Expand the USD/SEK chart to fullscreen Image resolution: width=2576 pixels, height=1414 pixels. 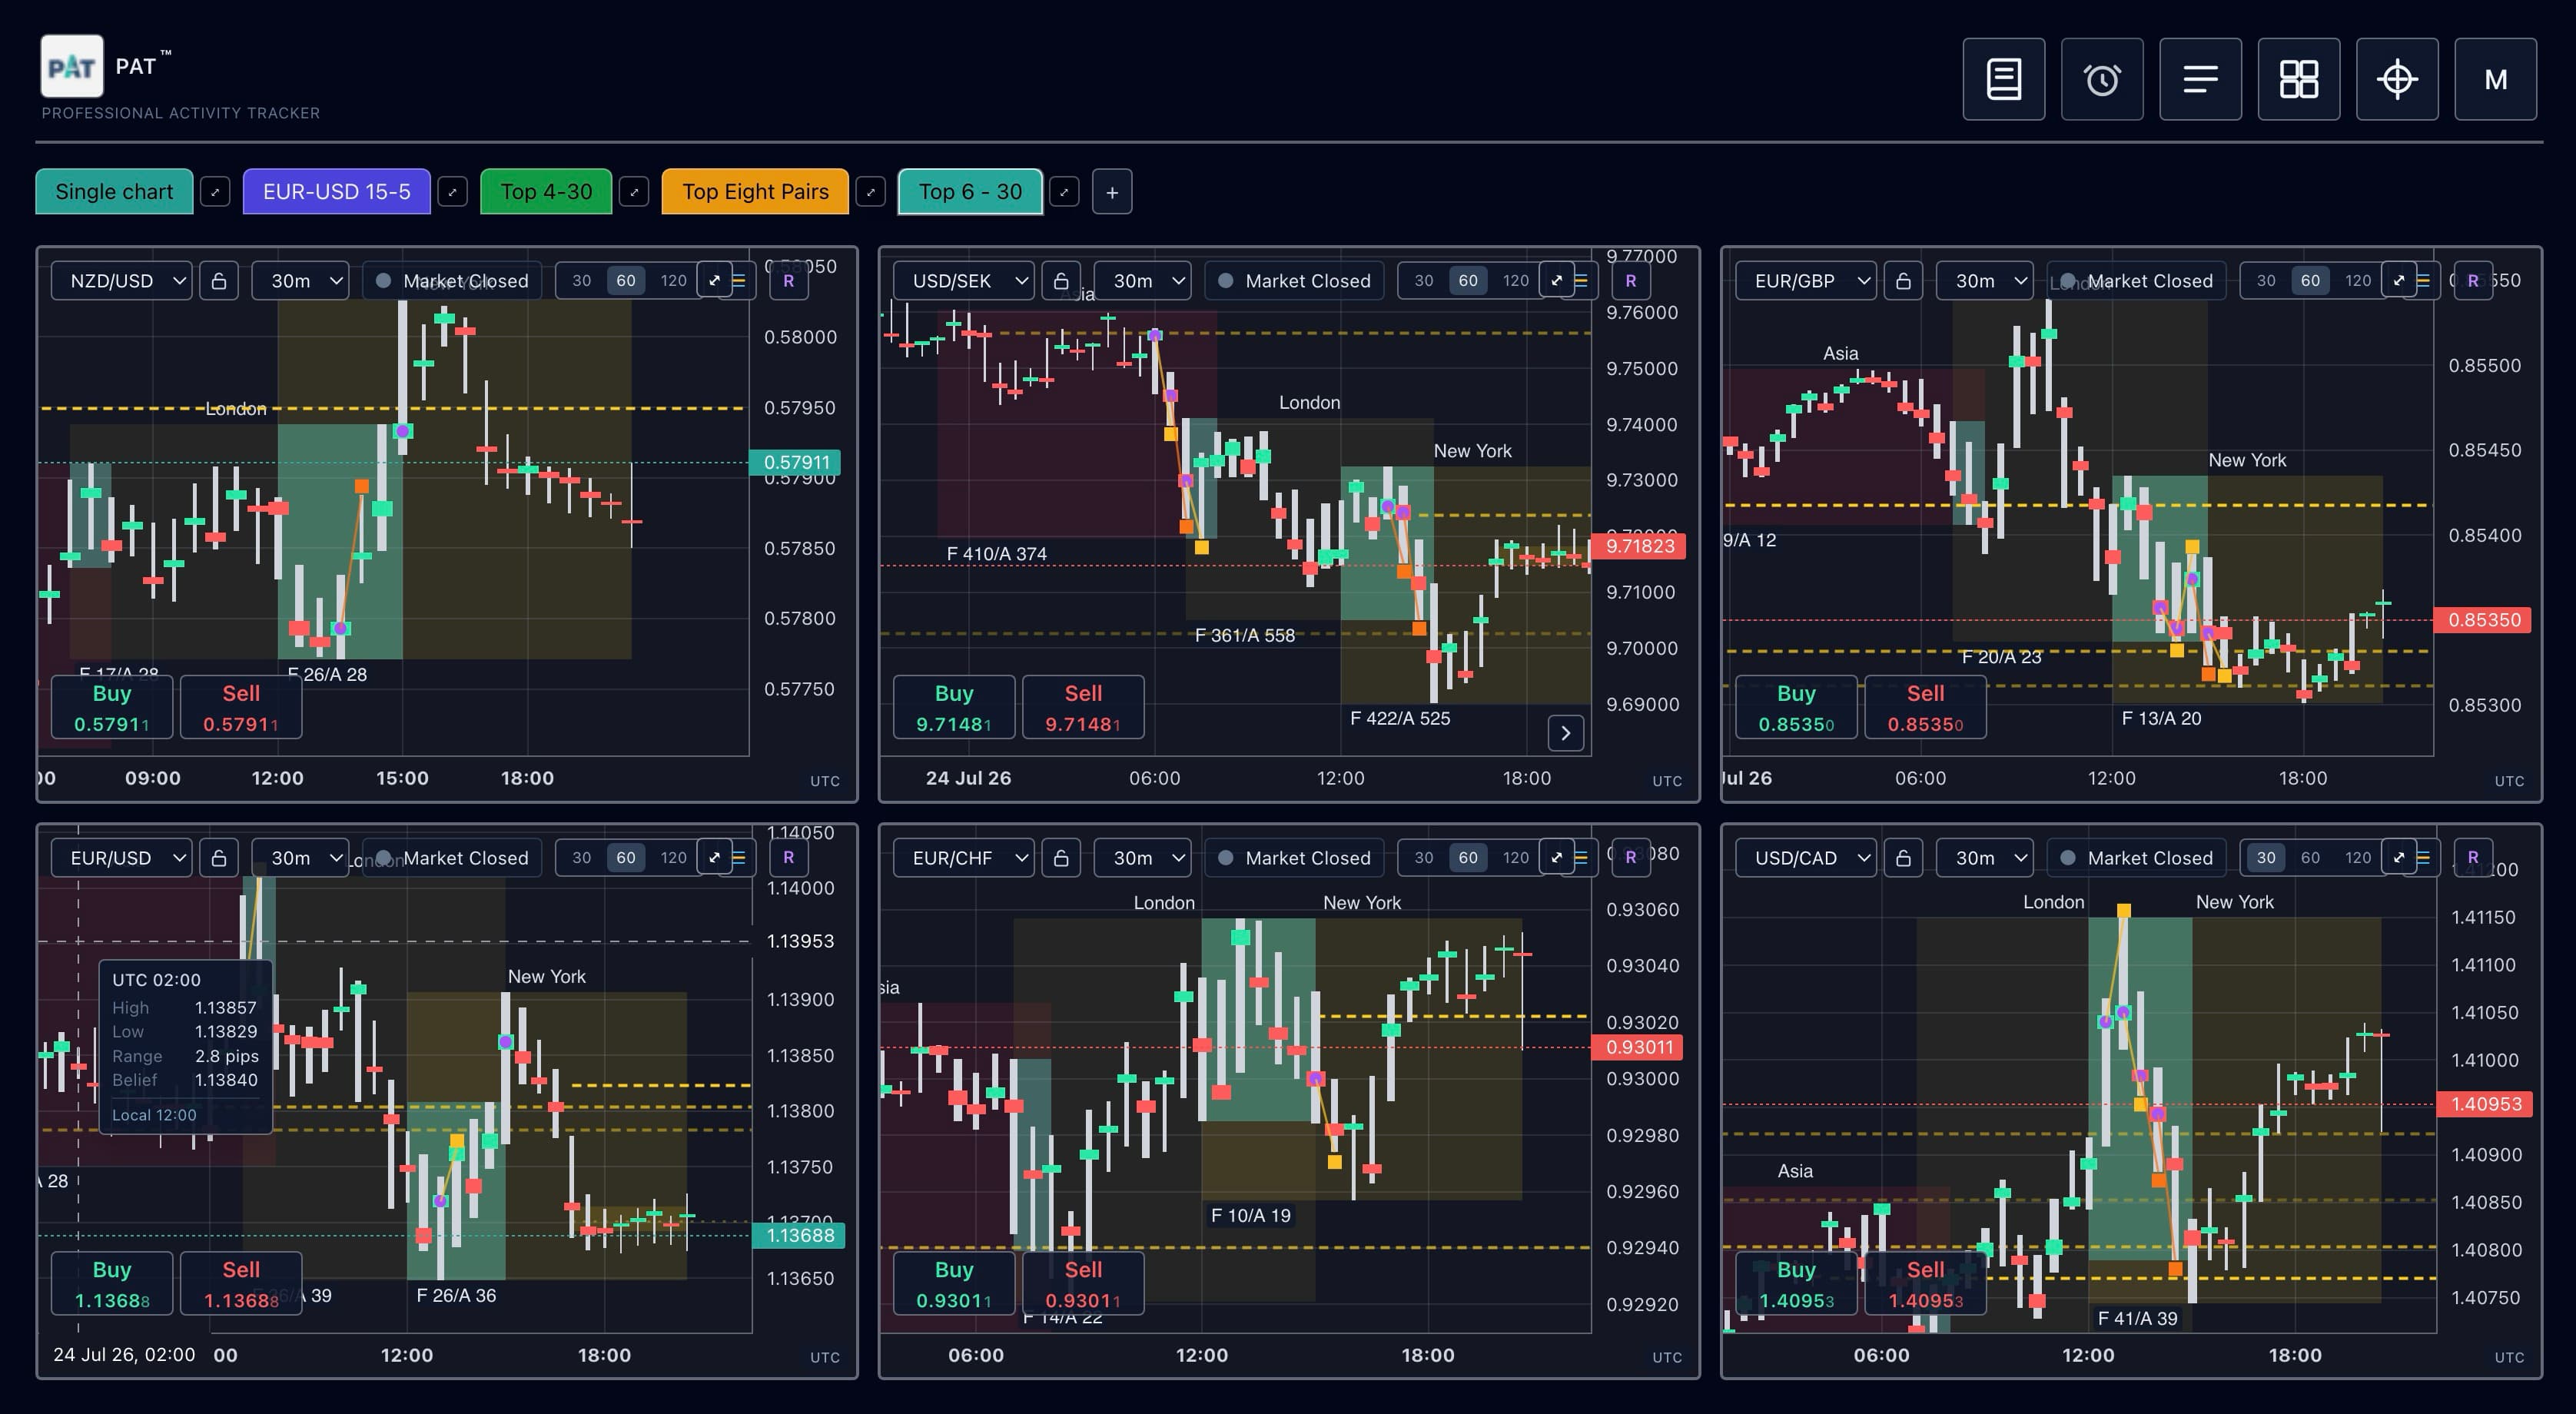click(x=1556, y=281)
